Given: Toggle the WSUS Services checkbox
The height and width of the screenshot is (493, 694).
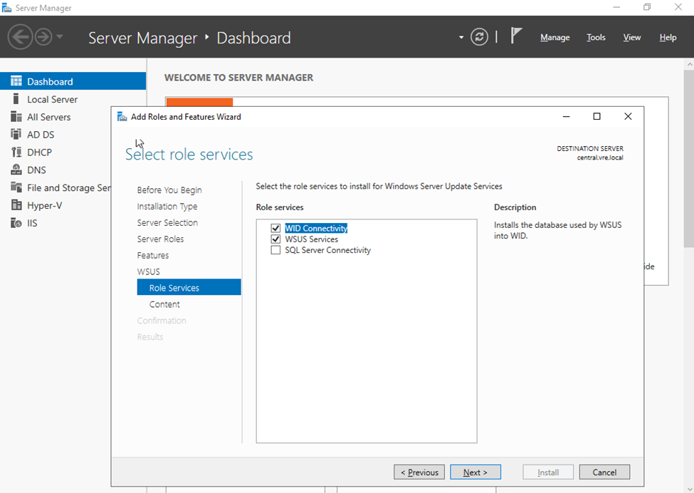Looking at the screenshot, I should pyautogui.click(x=275, y=239).
